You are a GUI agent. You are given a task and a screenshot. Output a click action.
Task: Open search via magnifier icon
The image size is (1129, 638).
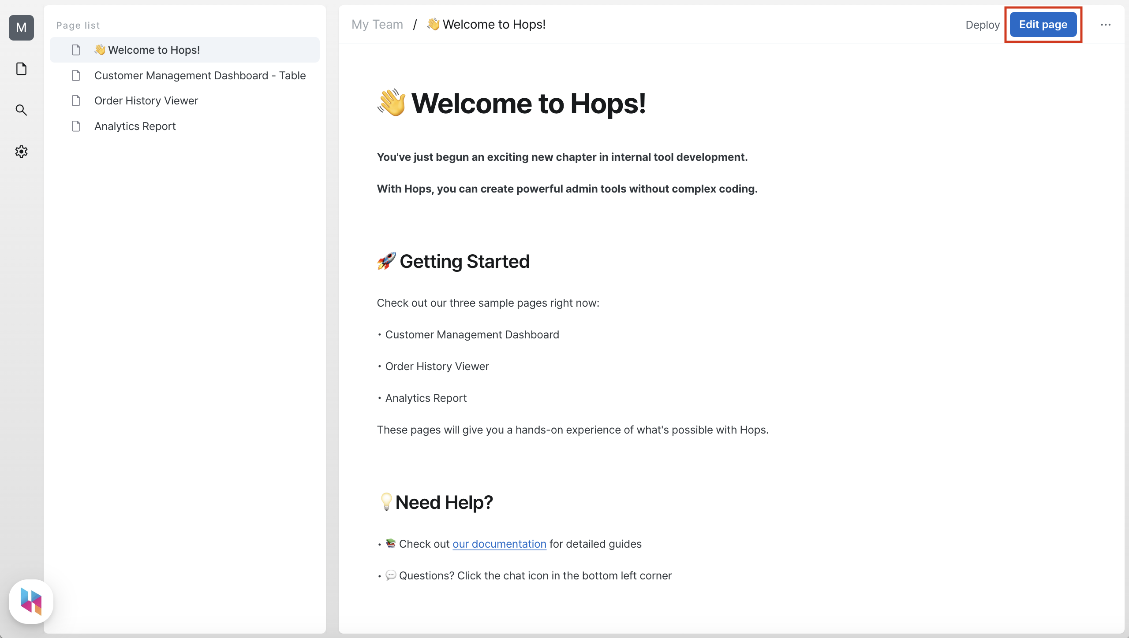tap(21, 110)
